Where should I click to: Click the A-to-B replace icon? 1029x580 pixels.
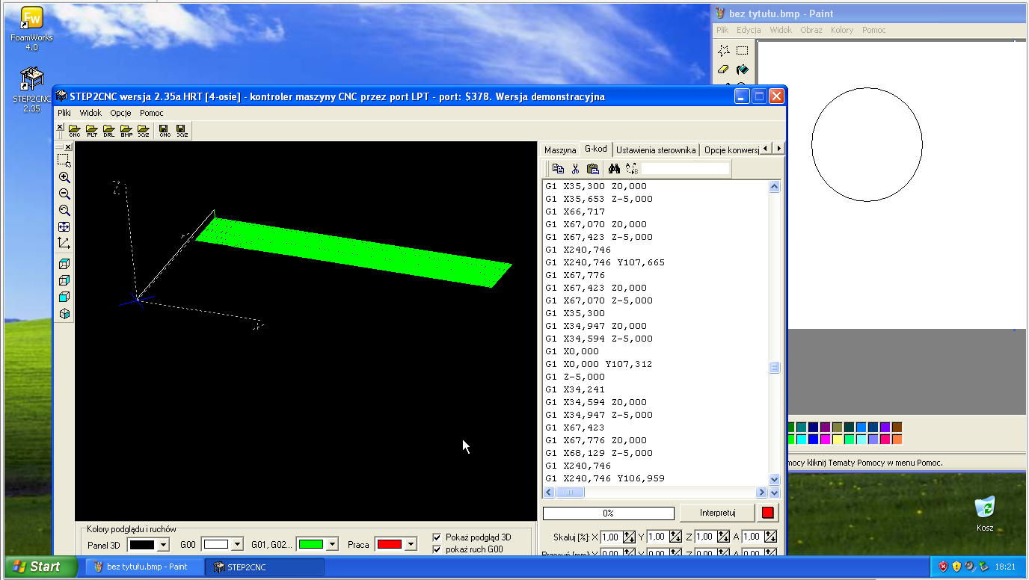click(631, 169)
